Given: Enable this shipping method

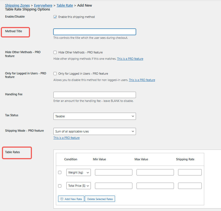Looking at the screenshot, I should click(x=55, y=17).
